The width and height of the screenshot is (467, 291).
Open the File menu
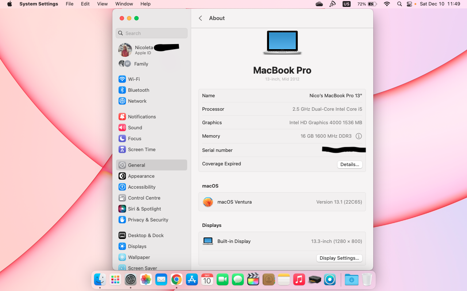(x=69, y=4)
